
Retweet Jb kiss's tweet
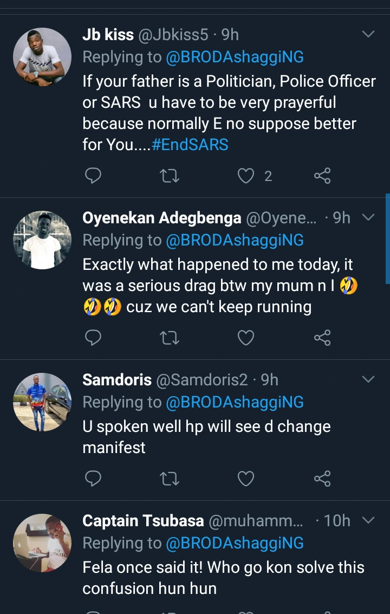click(170, 176)
